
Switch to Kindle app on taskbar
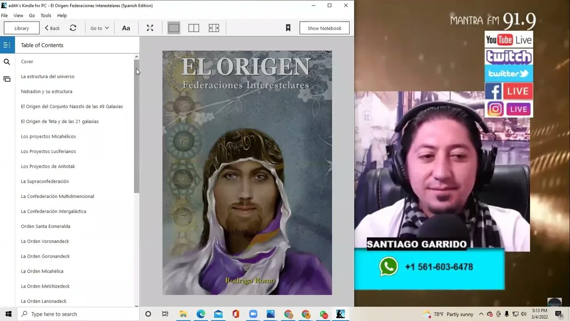(x=341, y=314)
